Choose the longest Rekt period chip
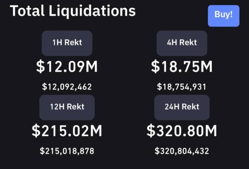Image resolution: width=249 pixels, height=169 pixels. (x=182, y=107)
